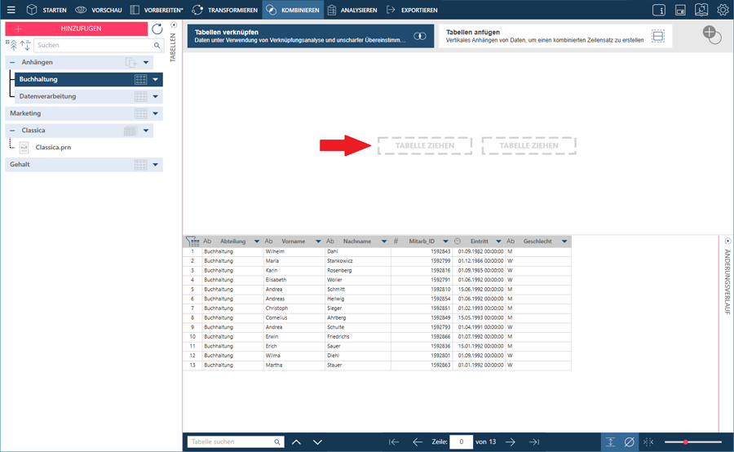Go to the previous row

[417, 441]
